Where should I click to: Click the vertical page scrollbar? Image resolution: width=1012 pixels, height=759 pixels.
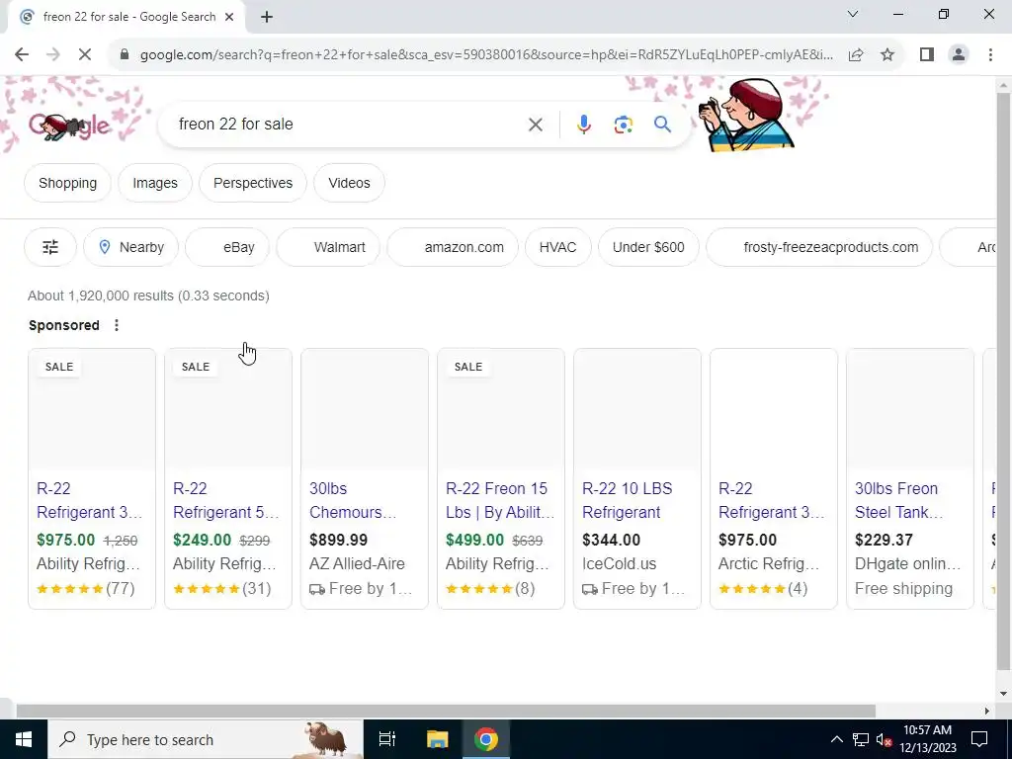coord(1004,380)
